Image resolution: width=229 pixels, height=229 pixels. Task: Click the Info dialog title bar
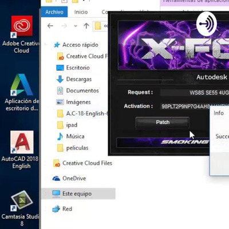(x=219, y=113)
